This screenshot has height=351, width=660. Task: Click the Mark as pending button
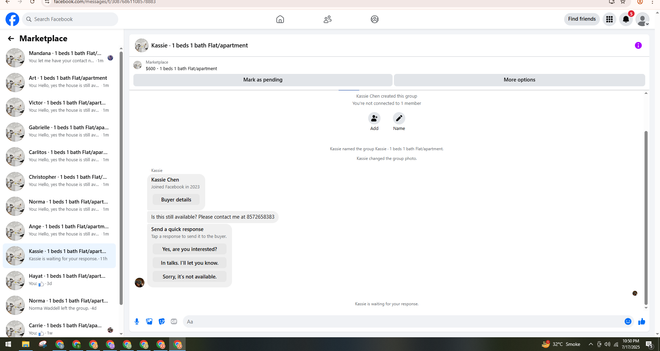(263, 80)
